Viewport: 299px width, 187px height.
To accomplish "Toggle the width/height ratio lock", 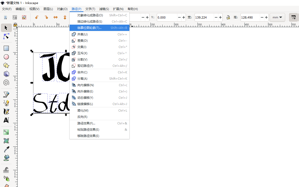I will tap(228, 17).
